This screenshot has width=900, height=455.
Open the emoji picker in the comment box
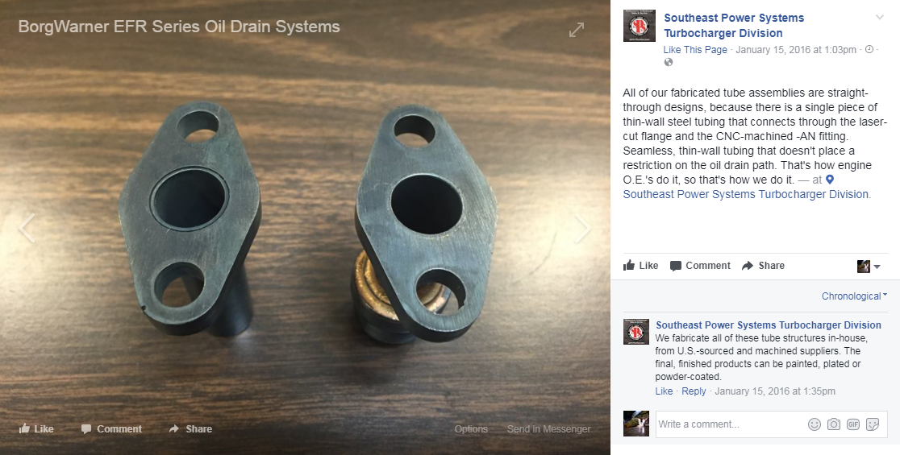pyautogui.click(x=814, y=424)
